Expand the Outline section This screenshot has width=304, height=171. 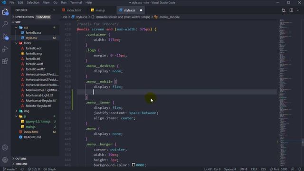21,159
